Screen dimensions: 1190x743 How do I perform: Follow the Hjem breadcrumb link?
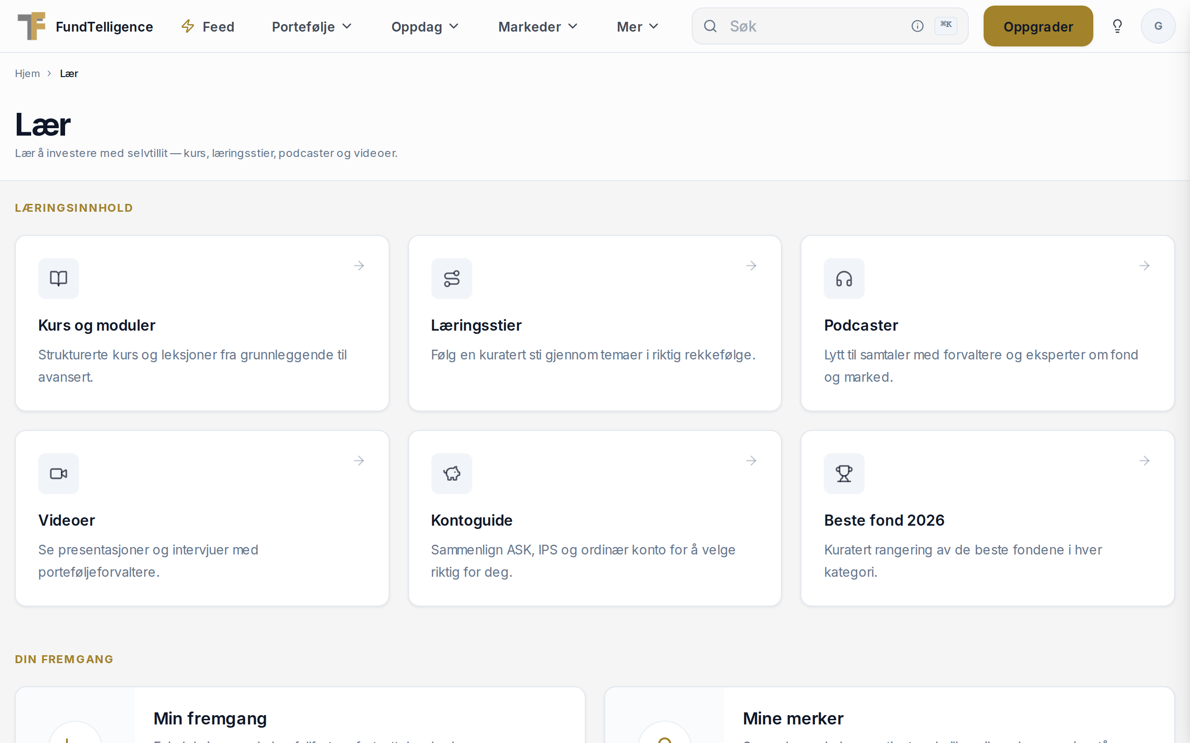point(27,74)
